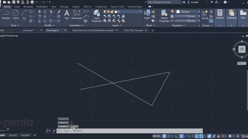Screen dimensions: 248x139
Task: Activate the Mirror tool
Action: (45, 16)
